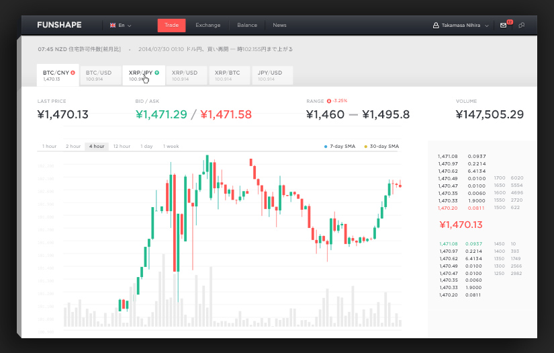Screen dimensions: 554x353
Task: Click the pin icon in header
Action: point(521,25)
